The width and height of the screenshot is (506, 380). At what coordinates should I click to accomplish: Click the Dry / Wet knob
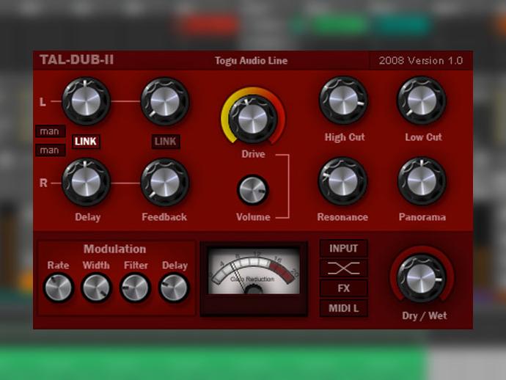pyautogui.click(x=422, y=279)
